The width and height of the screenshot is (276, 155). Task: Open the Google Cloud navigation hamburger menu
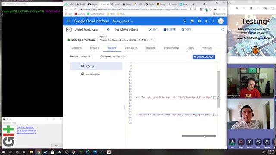pos(69,21)
